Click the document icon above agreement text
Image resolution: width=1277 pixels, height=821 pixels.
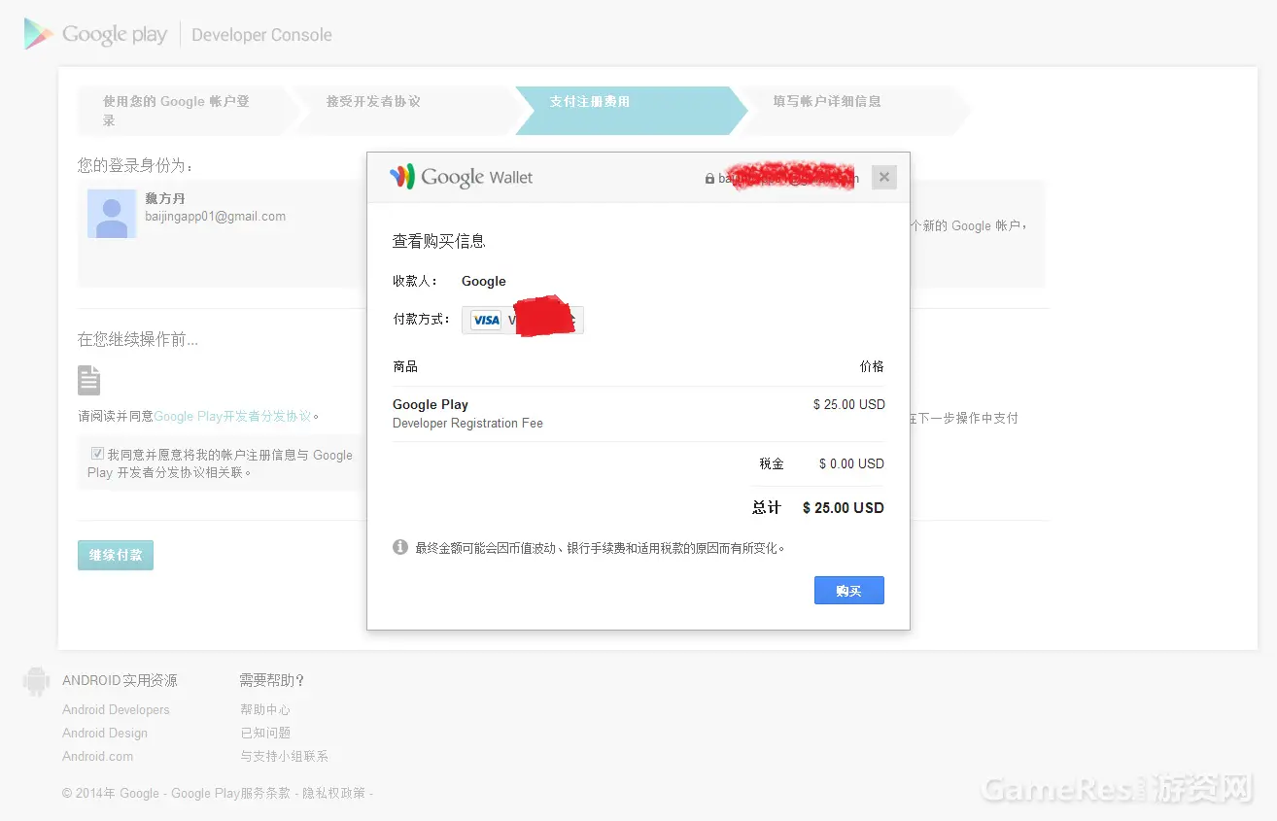coord(89,380)
